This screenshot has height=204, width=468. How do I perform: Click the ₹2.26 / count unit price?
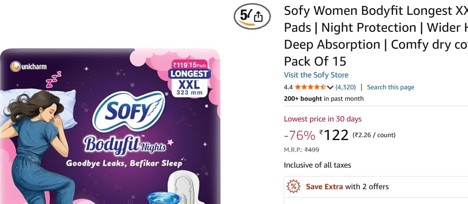pyautogui.click(x=374, y=135)
